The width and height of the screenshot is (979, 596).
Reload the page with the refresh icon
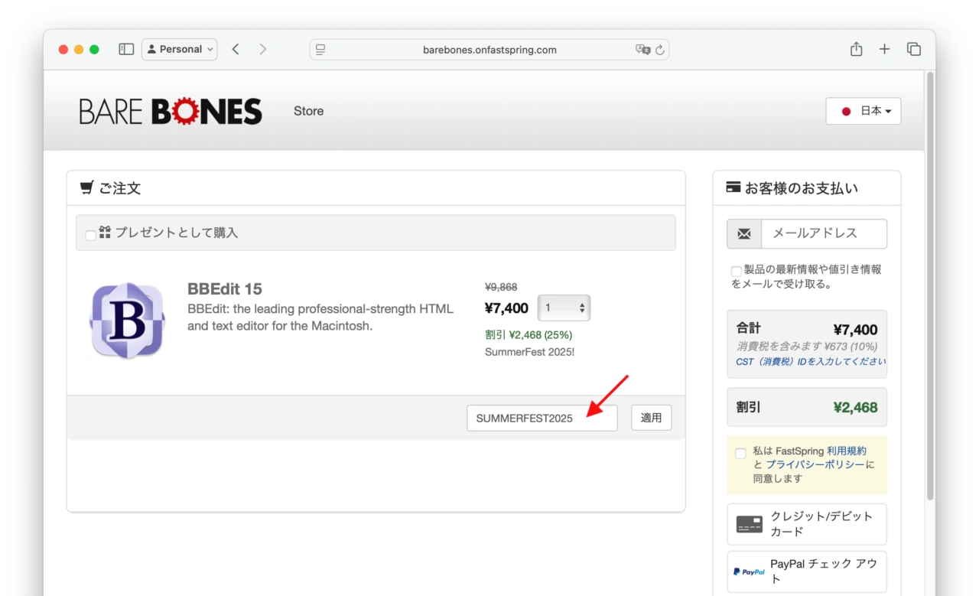[660, 50]
